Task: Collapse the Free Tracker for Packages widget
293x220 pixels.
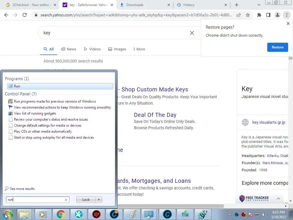Action: click(x=278, y=199)
